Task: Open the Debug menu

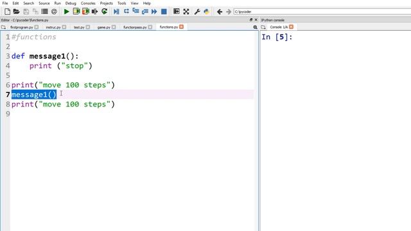Action: (x=71, y=3)
